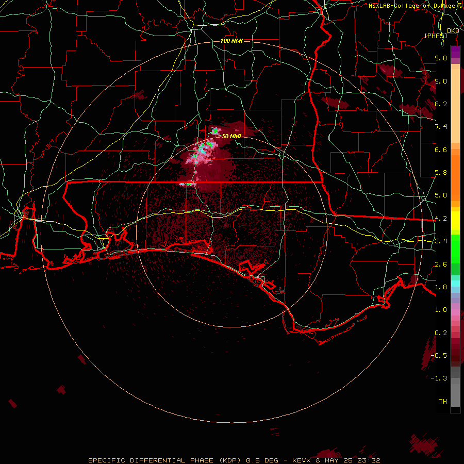Image resolution: width=464 pixels, height=464 pixels.
Task: Click the 9.8 value on the scale
Action: (x=441, y=58)
